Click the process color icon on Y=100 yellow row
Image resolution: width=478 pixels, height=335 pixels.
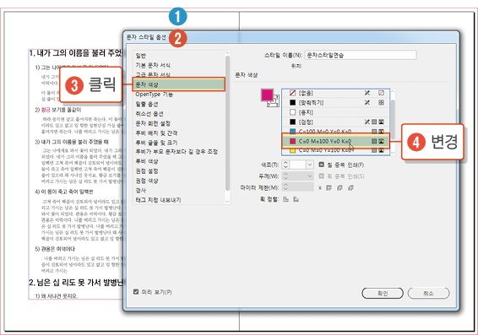pos(374,150)
